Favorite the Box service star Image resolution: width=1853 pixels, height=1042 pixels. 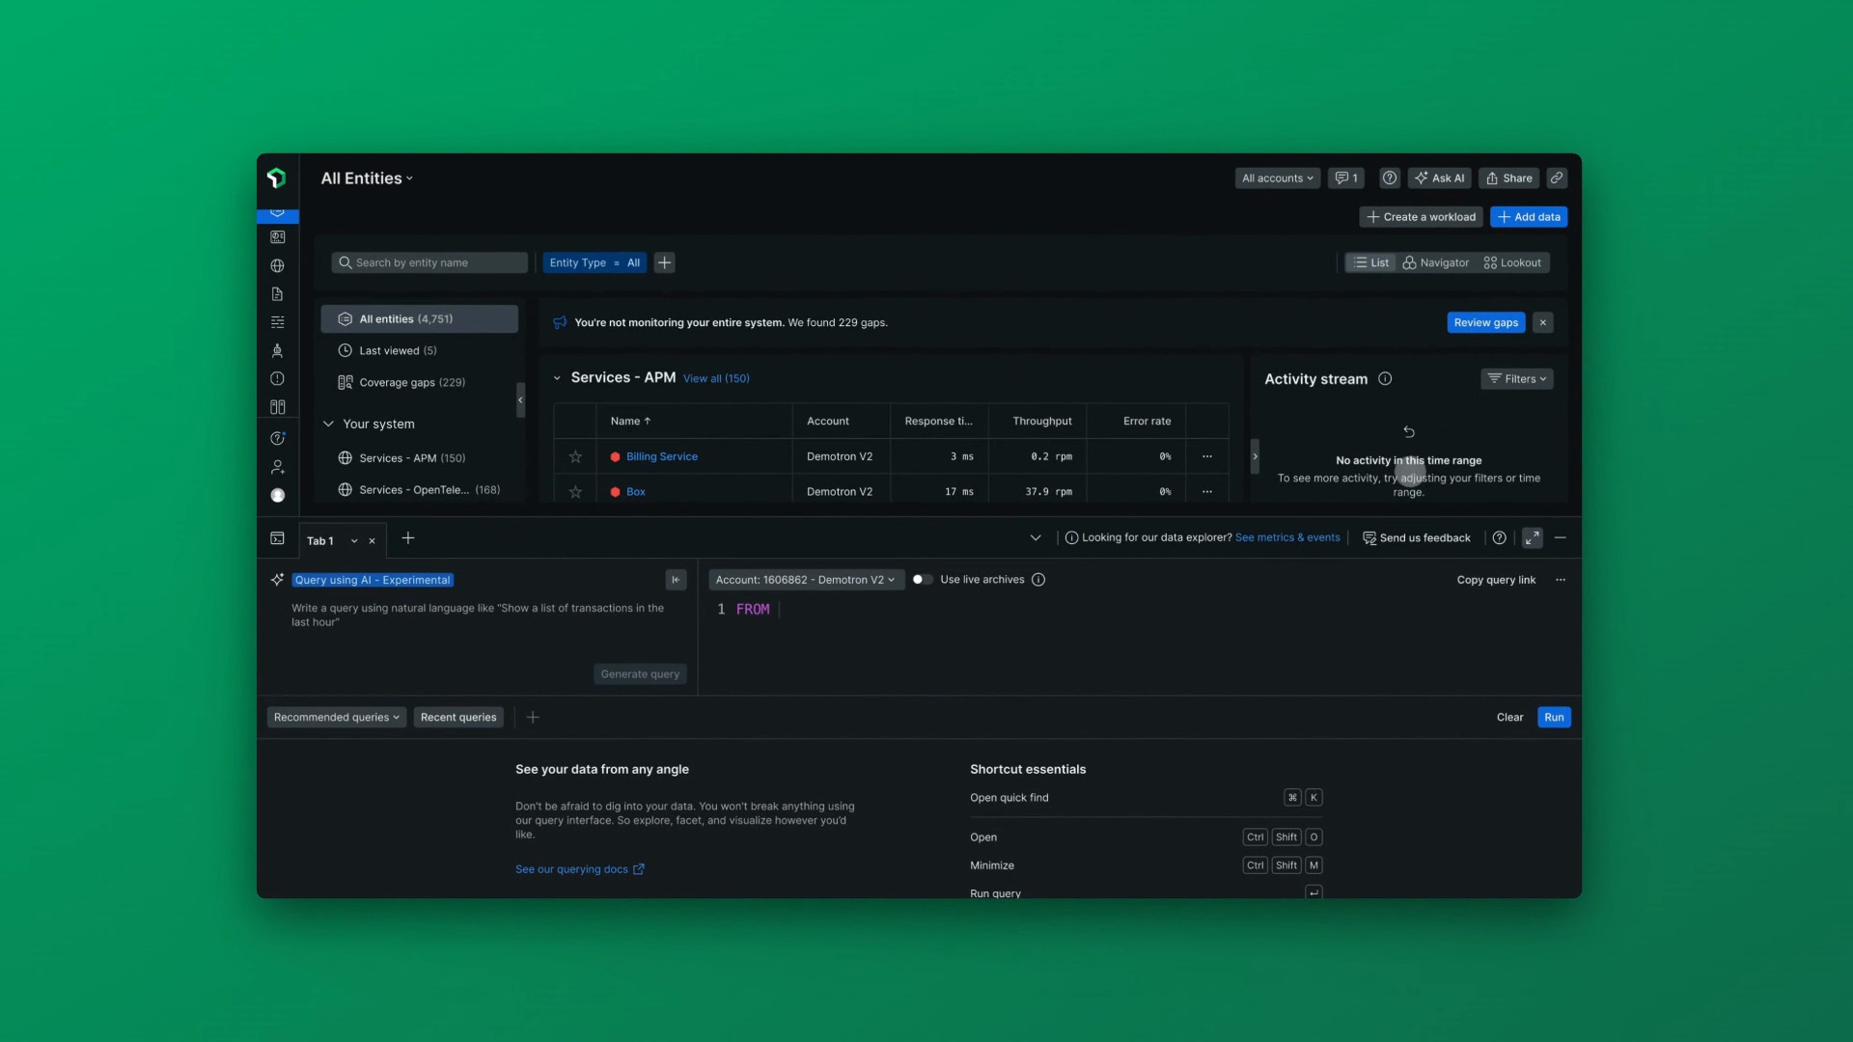tap(575, 492)
